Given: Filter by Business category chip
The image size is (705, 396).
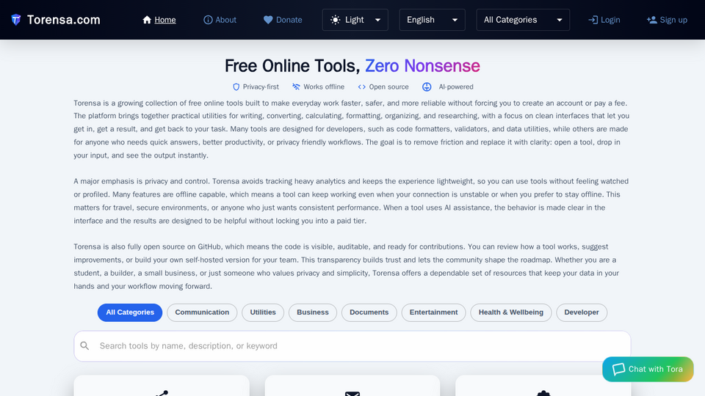Looking at the screenshot, I should 313,312.
